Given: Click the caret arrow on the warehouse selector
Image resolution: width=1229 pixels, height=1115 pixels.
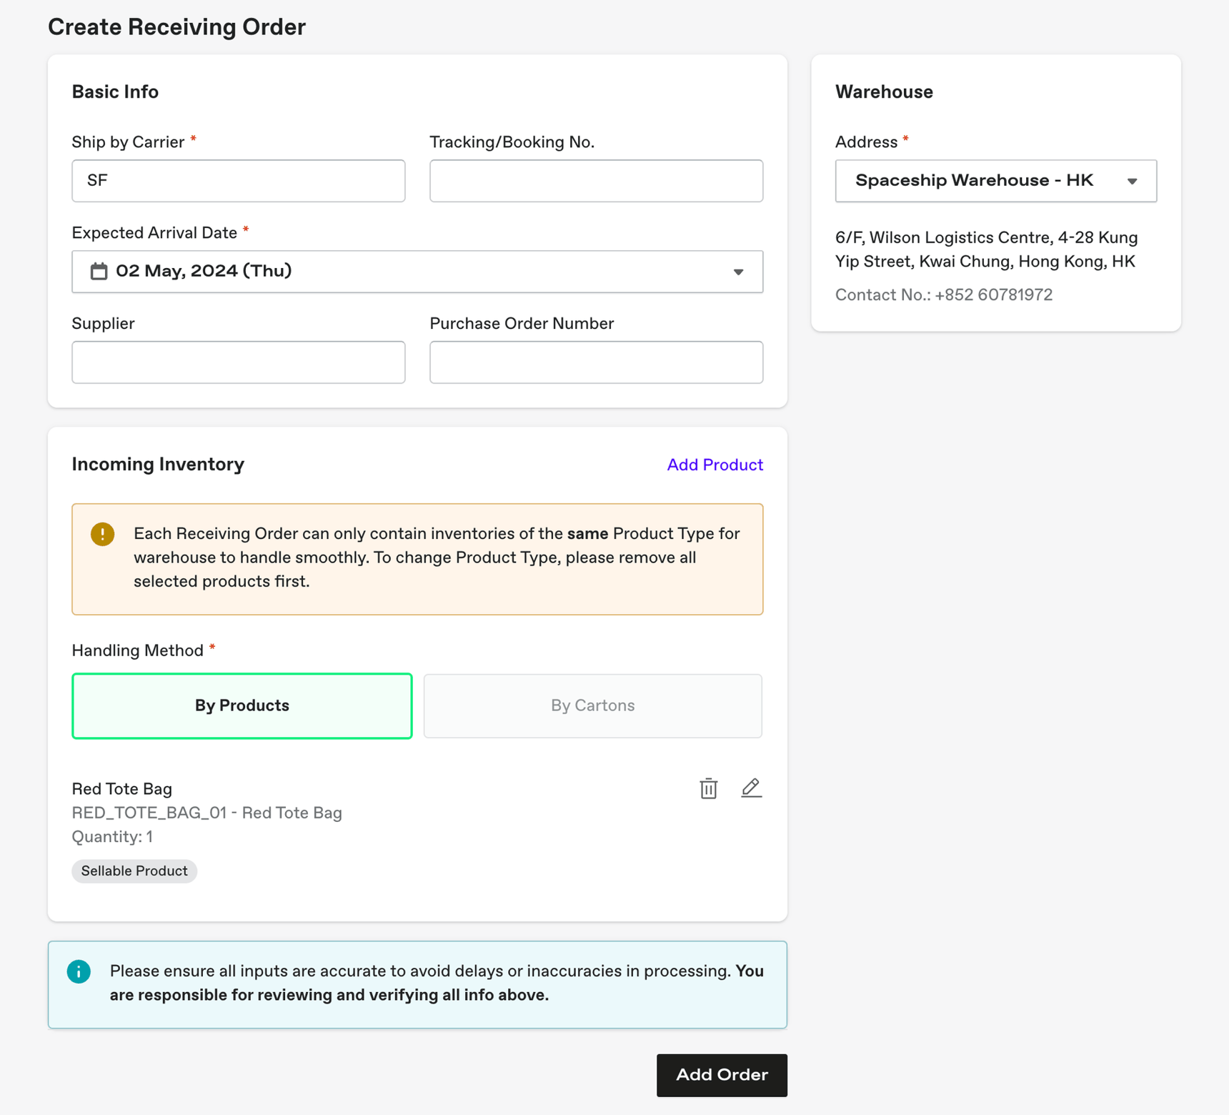Looking at the screenshot, I should point(1132,181).
